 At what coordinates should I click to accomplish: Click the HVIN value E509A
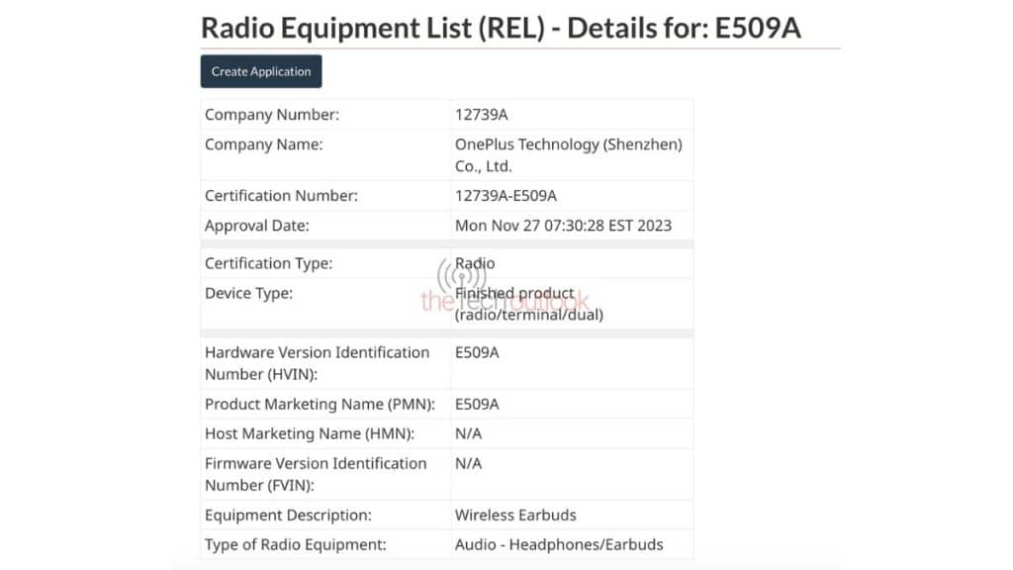click(477, 353)
